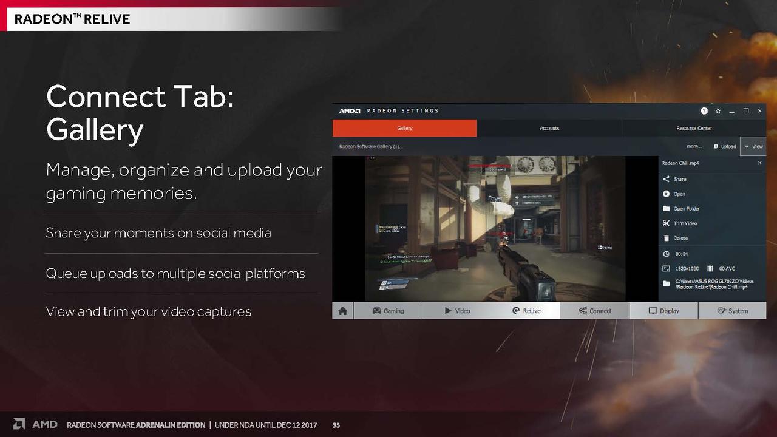Open the Display section
The image size is (777, 437).
coord(663,311)
